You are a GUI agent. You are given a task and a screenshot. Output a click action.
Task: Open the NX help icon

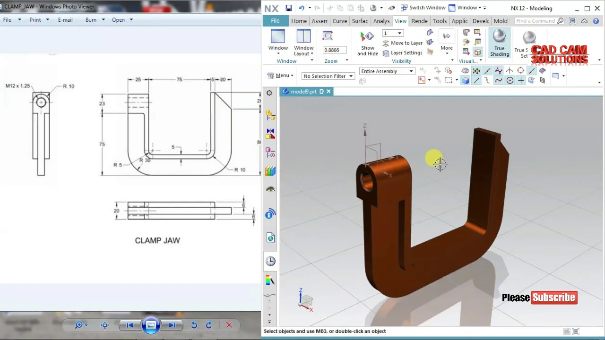[596, 21]
